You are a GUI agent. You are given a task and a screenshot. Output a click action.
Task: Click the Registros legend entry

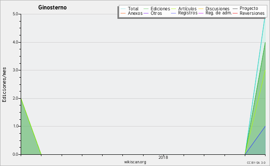point(184,13)
